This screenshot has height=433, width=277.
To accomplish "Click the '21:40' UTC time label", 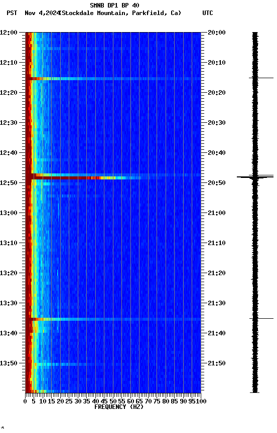I will point(217,333).
